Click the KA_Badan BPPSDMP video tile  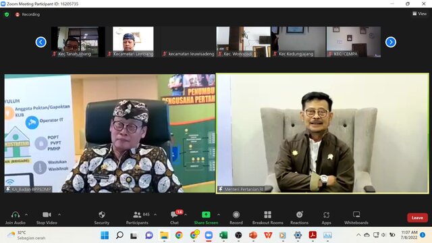tap(109, 134)
